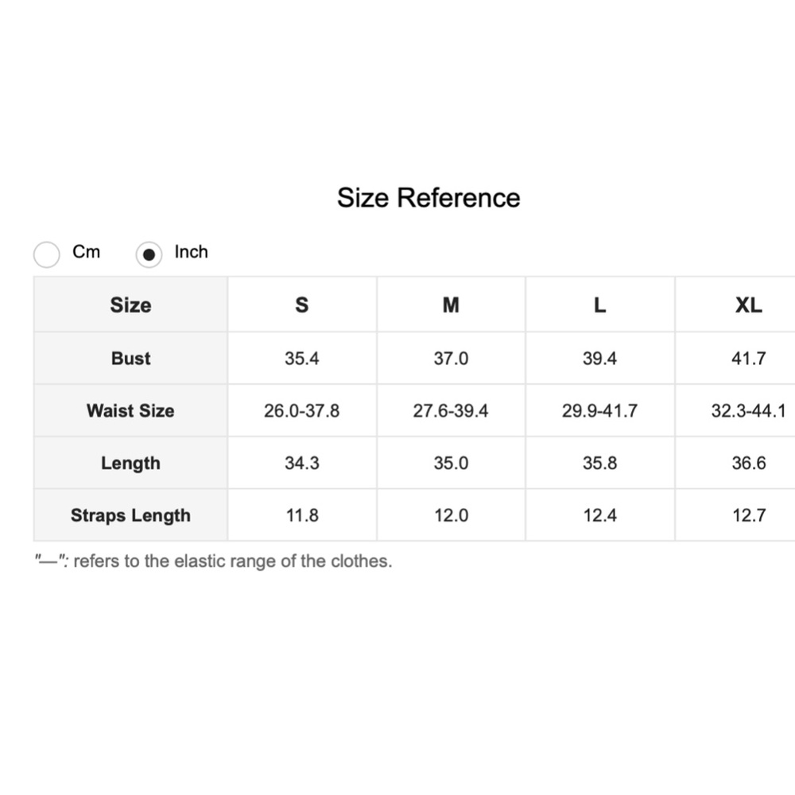Click the L size column header
Viewport: 795px width, 795px height.
tap(599, 305)
